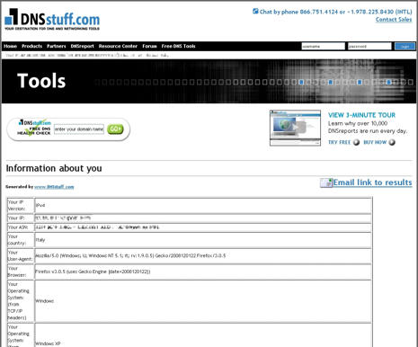418x347 pixels.
Task: Click the 'Information about you' heading
Action: click(54, 168)
